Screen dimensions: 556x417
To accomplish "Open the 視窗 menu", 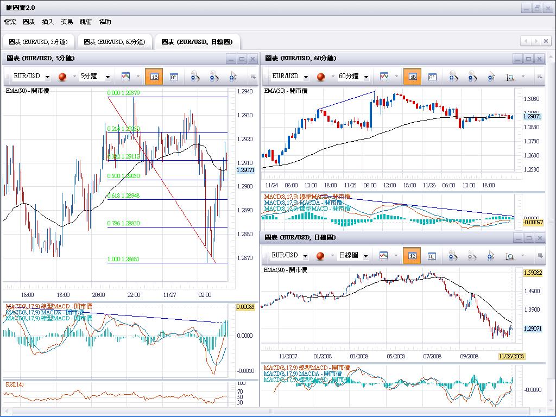I will point(85,22).
